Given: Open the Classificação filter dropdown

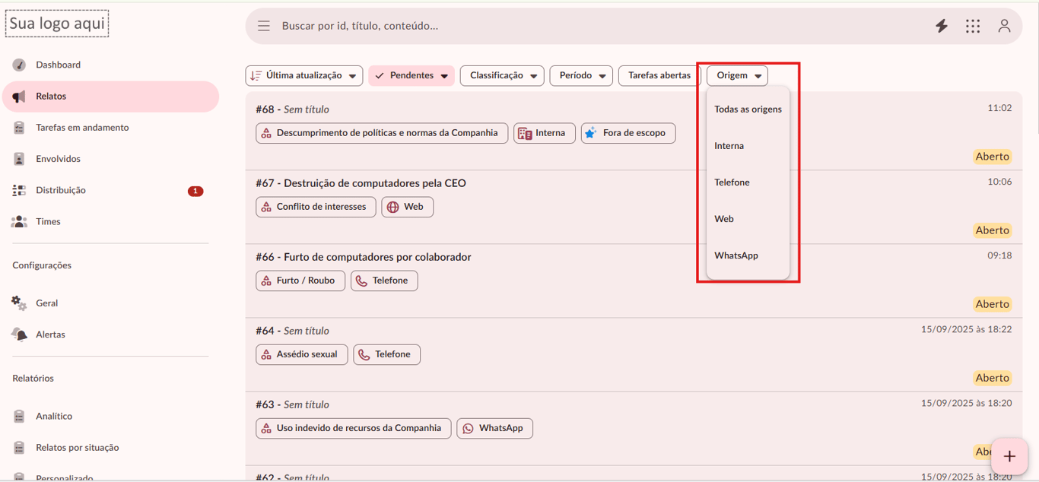Looking at the screenshot, I should point(502,76).
